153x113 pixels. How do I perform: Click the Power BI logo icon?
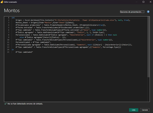coord(2,2)
